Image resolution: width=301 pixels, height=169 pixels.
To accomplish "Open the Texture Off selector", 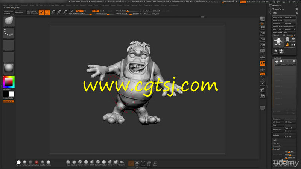I will pyautogui.click(x=9, y=57).
